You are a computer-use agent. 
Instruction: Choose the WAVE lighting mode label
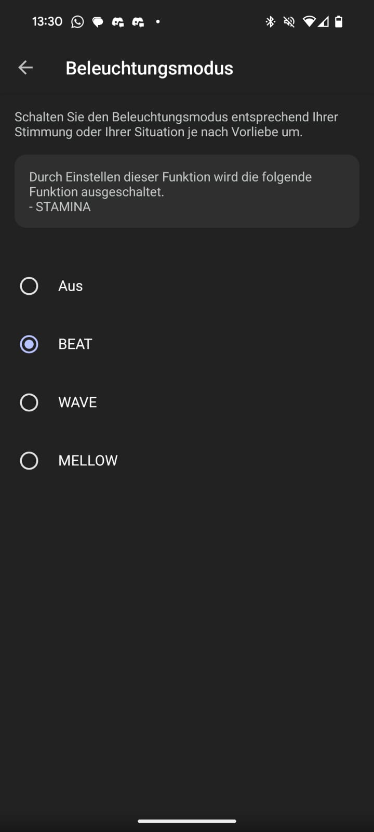pos(77,402)
